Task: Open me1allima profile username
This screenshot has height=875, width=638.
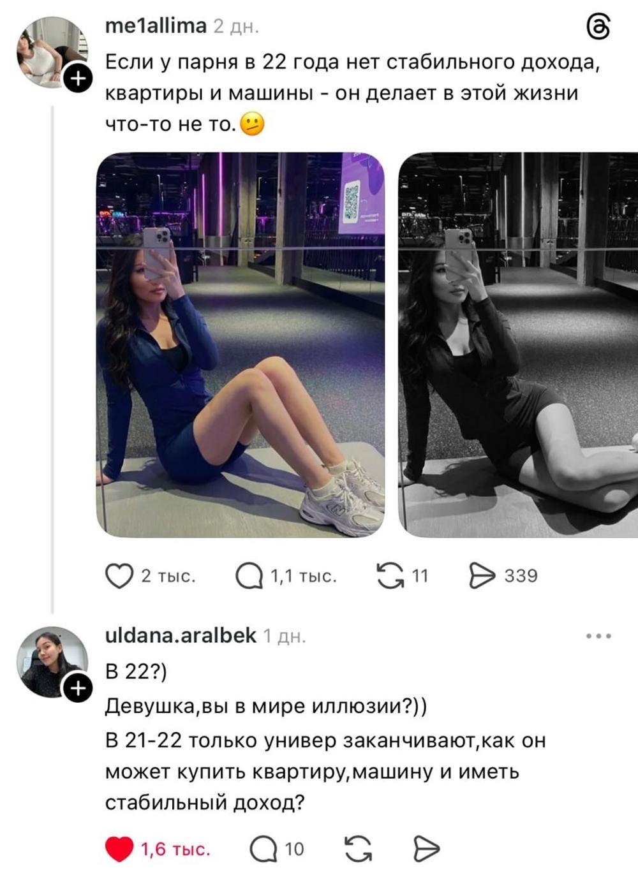Action: 156,26
